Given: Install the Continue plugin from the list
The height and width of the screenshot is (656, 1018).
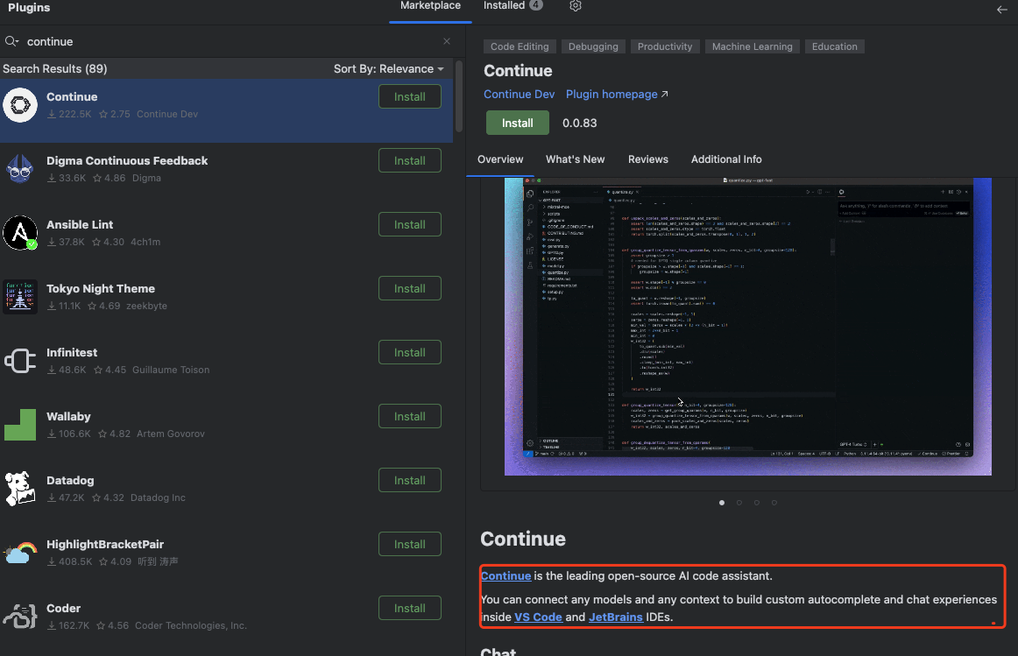Looking at the screenshot, I should [410, 96].
